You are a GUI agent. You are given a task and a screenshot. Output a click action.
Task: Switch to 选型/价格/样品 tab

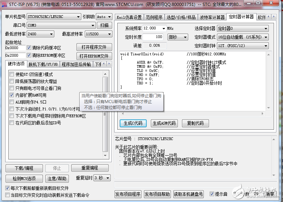[x=181, y=17]
